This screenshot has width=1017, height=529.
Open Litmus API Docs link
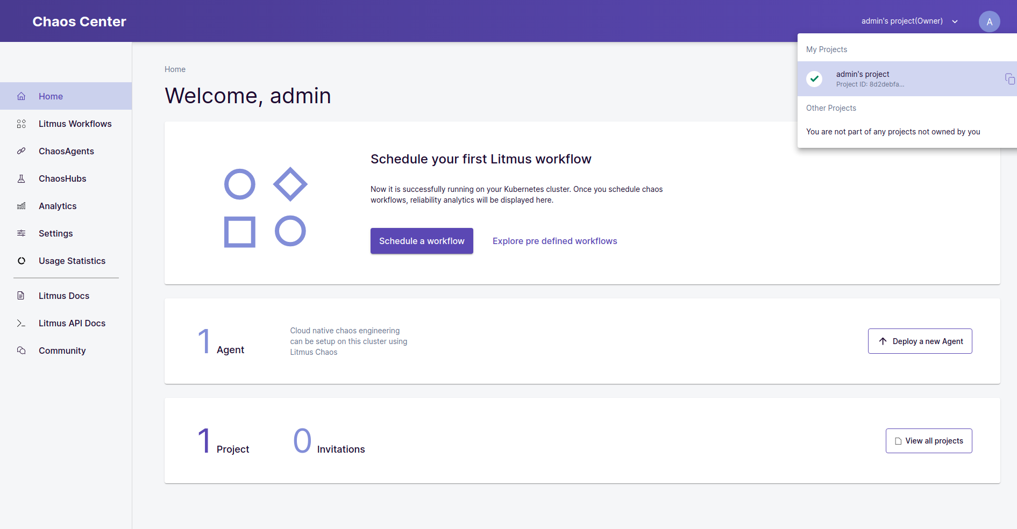coord(66,323)
